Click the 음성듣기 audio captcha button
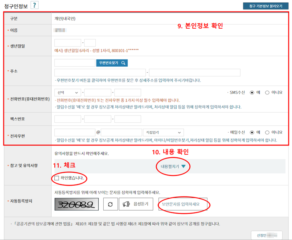The width and height of the screenshot is (292, 240). pyautogui.click(x=136, y=204)
